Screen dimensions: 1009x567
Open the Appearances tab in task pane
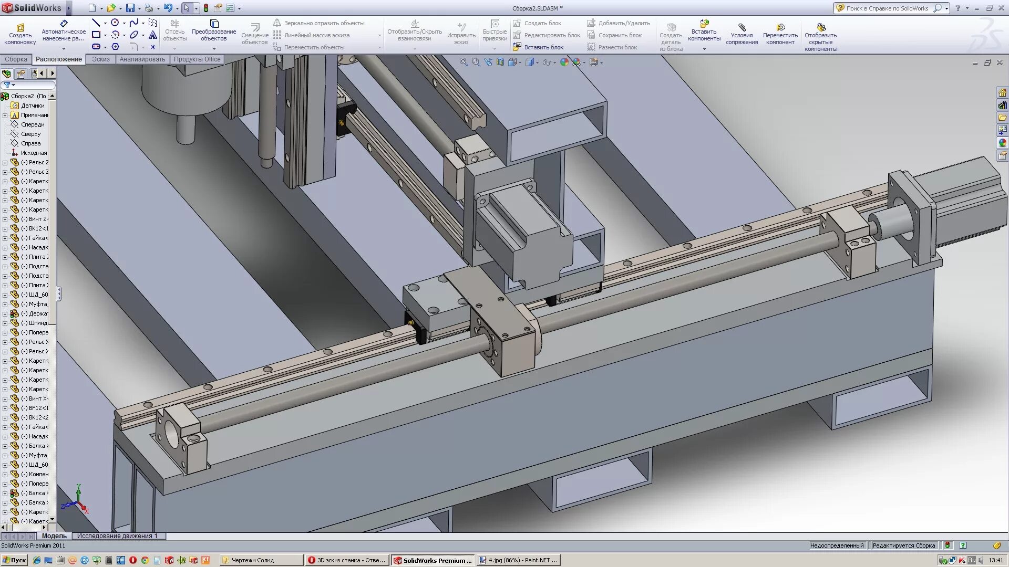coord(1002,143)
